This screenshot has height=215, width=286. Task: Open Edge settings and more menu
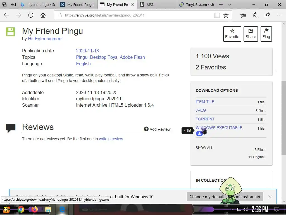pyautogui.click(x=280, y=15)
